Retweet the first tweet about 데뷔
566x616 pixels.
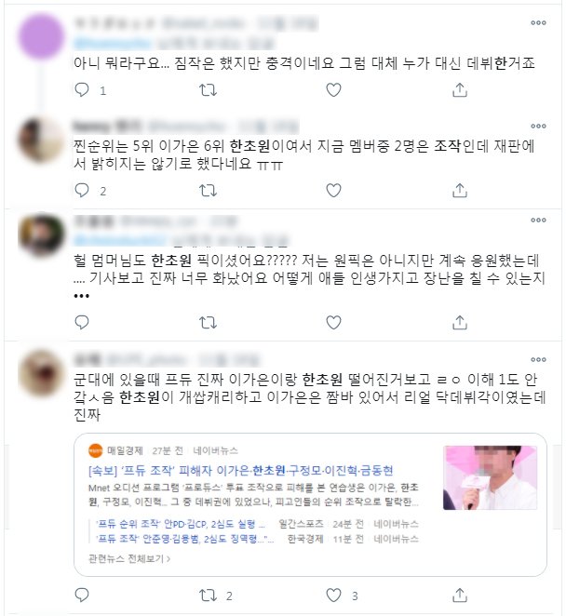(x=208, y=90)
